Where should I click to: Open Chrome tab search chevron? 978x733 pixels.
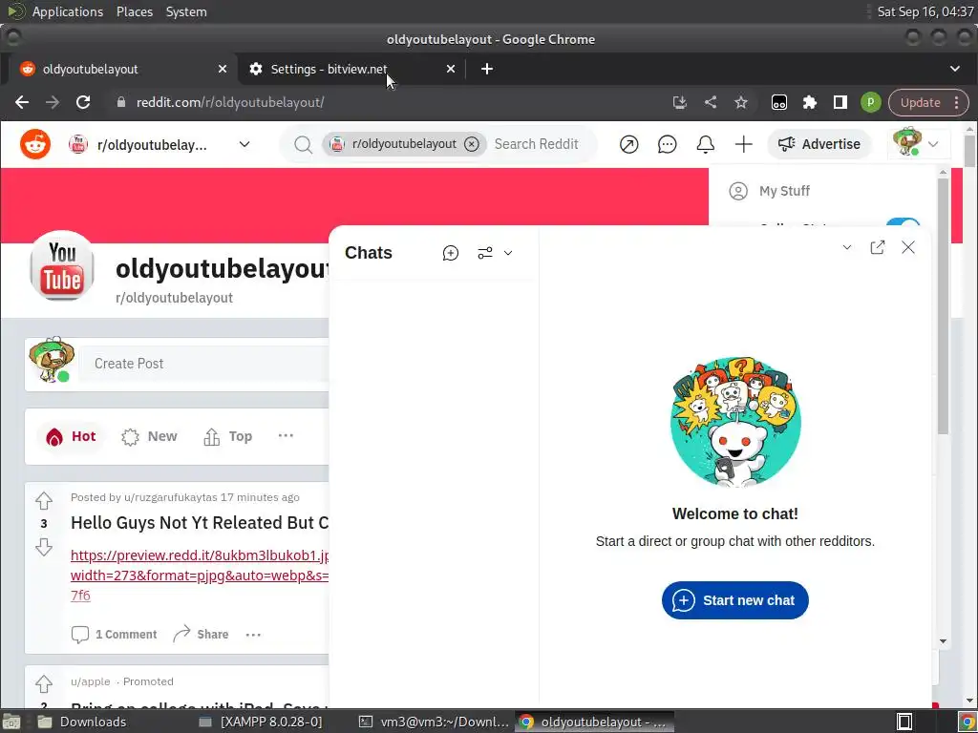point(955,69)
